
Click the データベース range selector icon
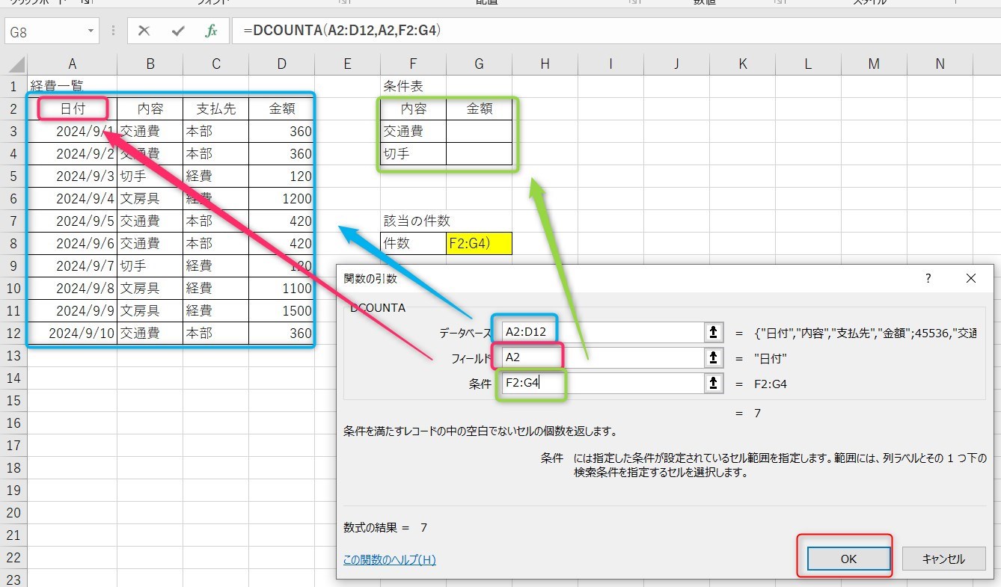(713, 331)
